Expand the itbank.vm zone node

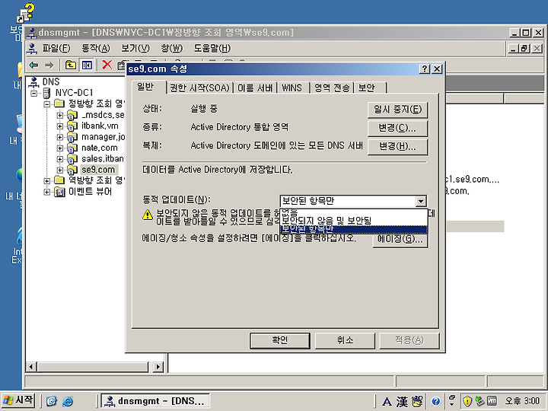[x=60, y=126]
